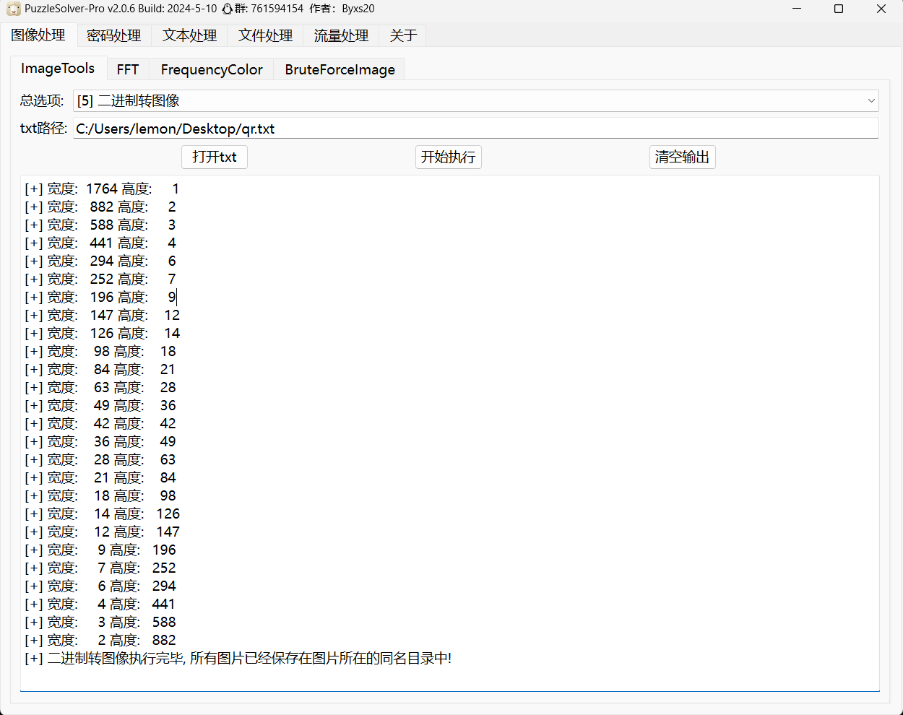Click output line 宽度 98 高度 18
This screenshot has height=715, width=903.
[100, 352]
